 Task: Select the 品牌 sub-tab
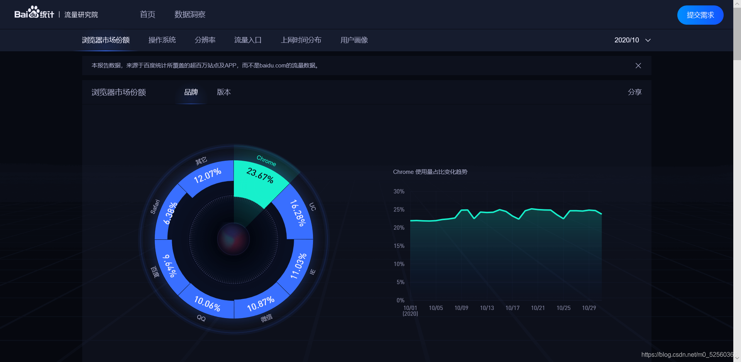191,92
